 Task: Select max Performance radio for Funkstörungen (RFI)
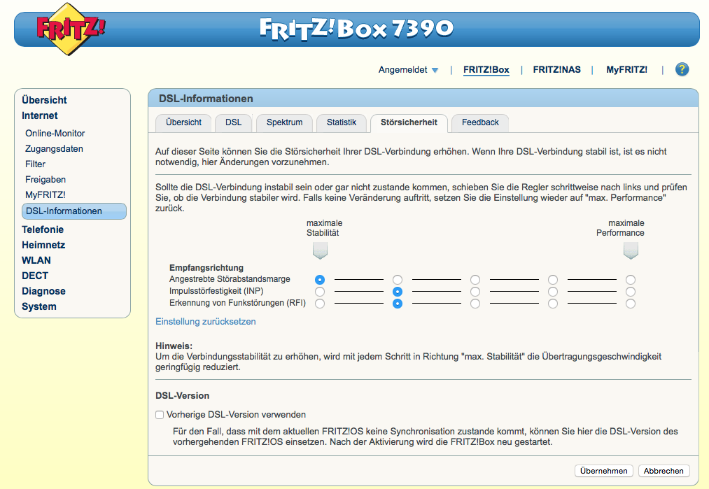[x=631, y=304]
